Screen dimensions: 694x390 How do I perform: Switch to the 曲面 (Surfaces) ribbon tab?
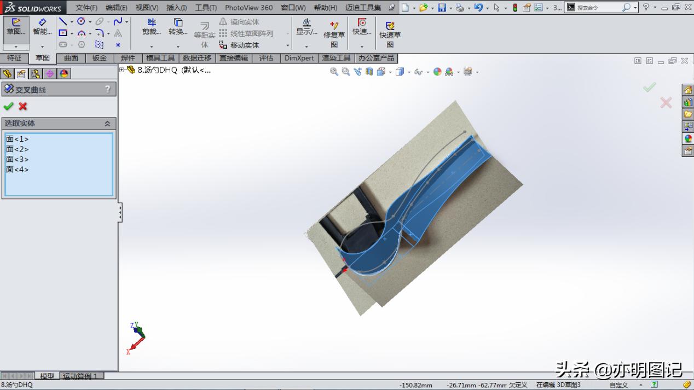click(x=71, y=58)
